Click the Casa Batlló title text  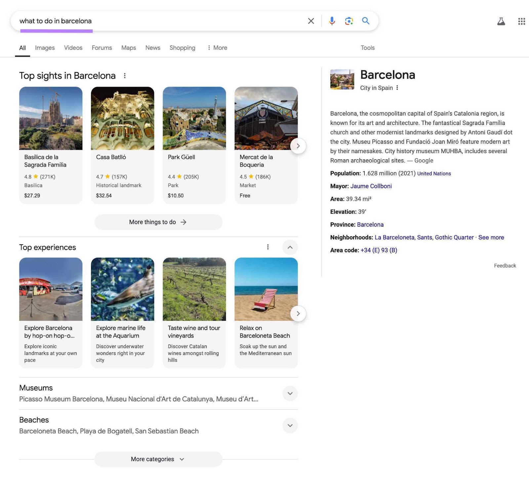tap(111, 157)
